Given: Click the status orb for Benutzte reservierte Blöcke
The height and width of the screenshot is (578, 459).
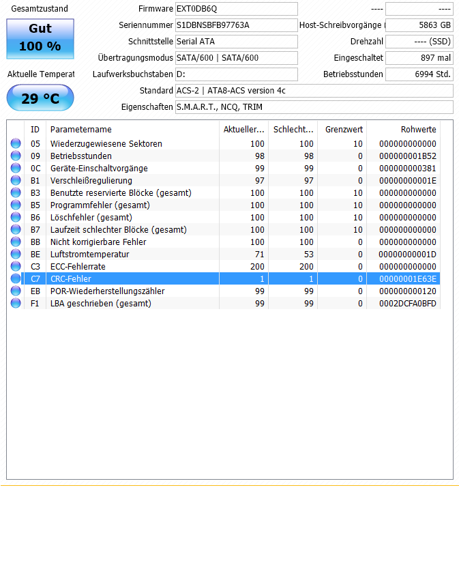Looking at the screenshot, I should (16, 192).
